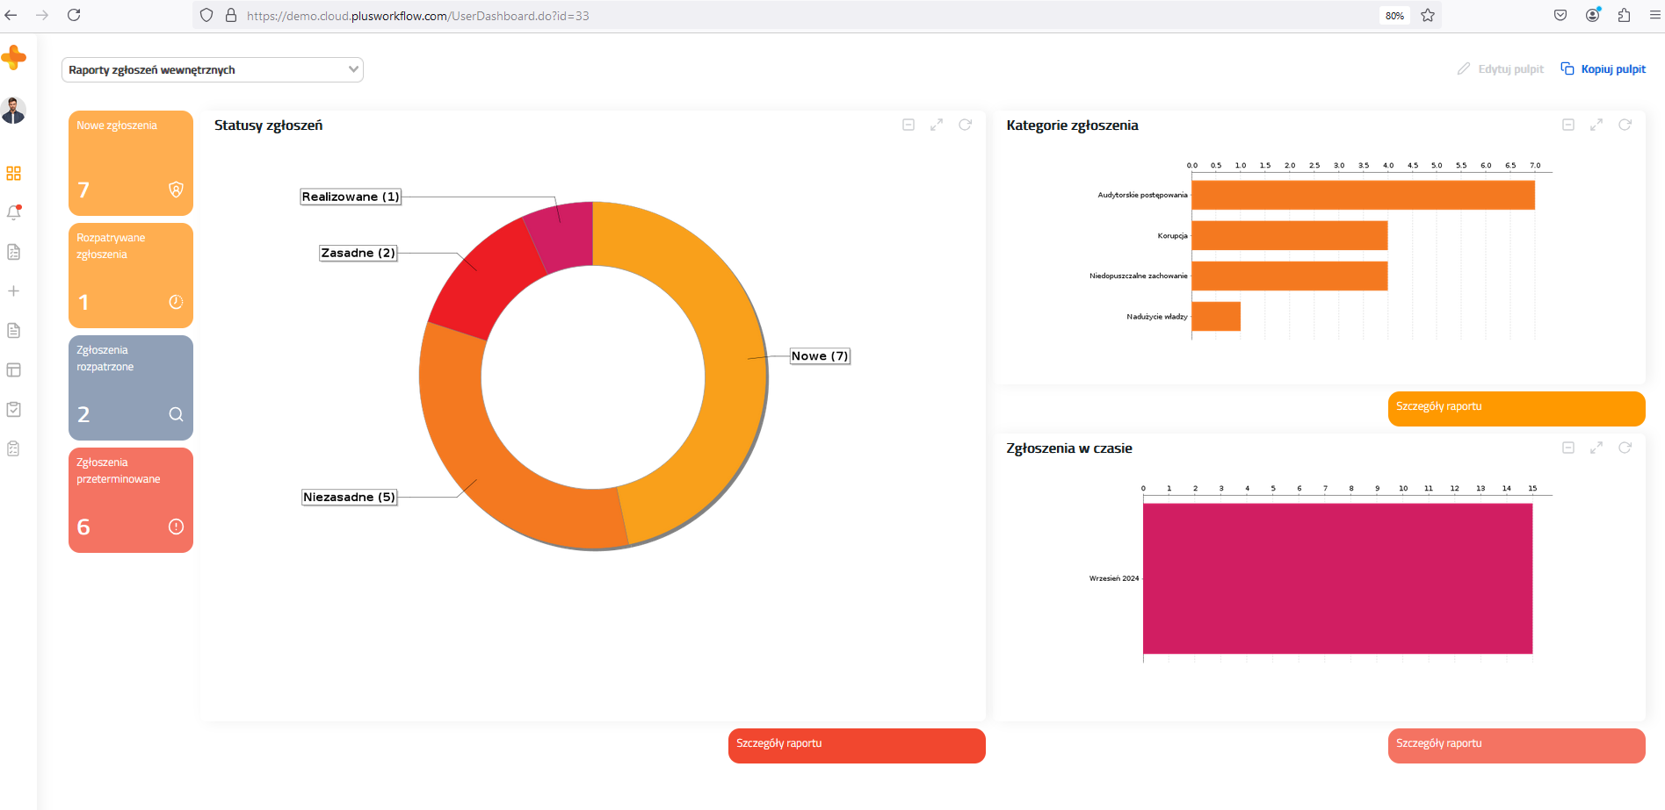Expand Kategorie zgłoszenia widget to fullscreen
This screenshot has width=1665, height=810.
(x=1596, y=125)
